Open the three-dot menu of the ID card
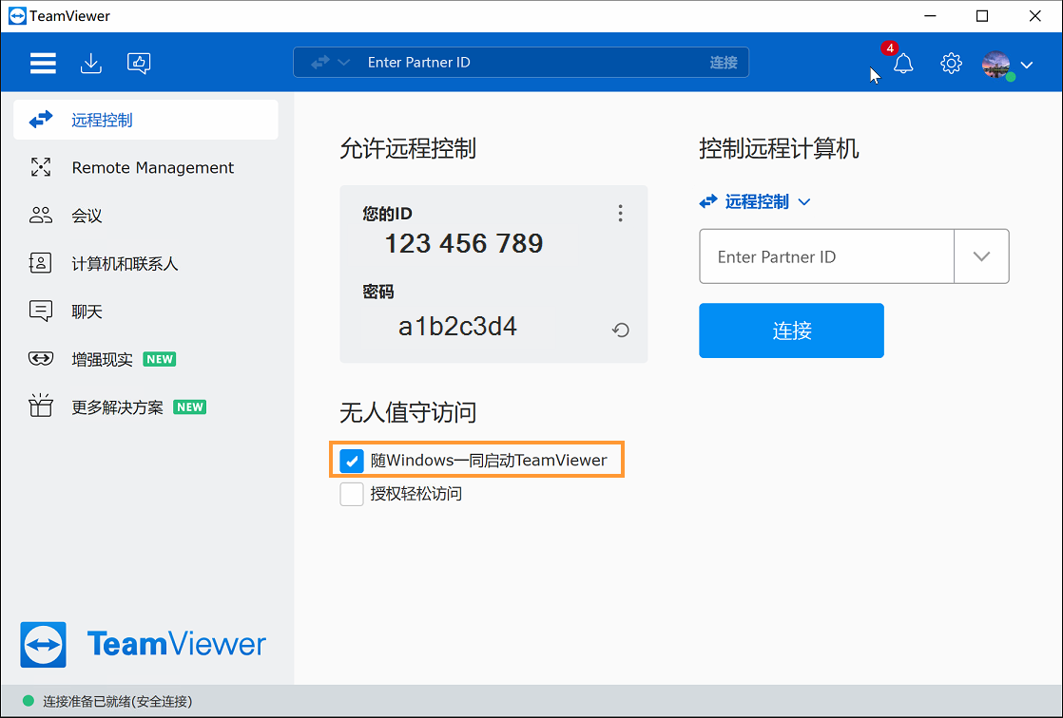 620,214
